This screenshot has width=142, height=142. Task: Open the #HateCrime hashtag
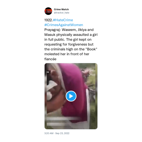pos(63,20)
